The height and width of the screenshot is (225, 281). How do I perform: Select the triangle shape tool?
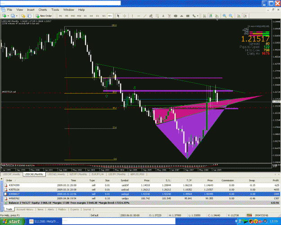182,16
